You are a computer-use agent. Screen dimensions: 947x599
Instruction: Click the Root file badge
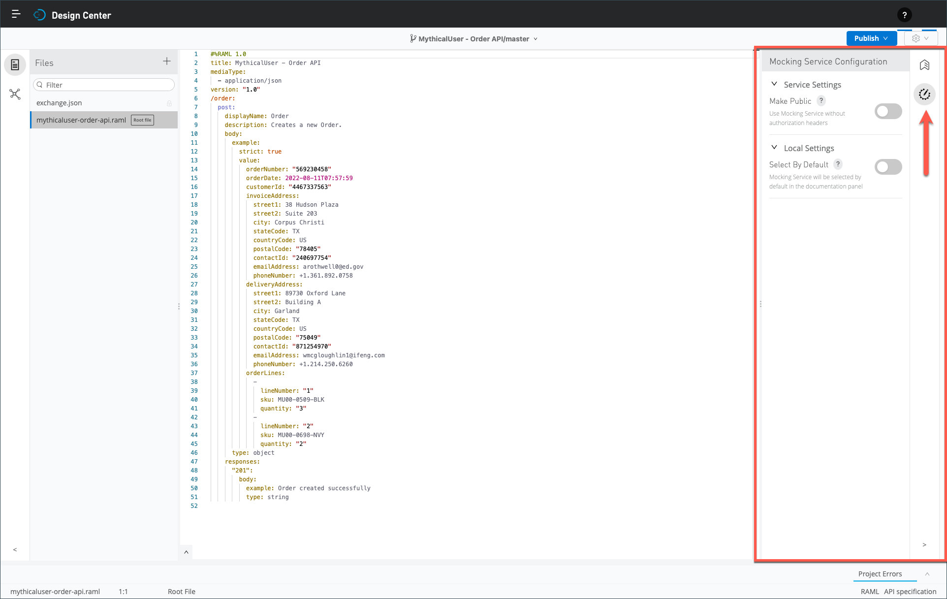pyautogui.click(x=142, y=120)
